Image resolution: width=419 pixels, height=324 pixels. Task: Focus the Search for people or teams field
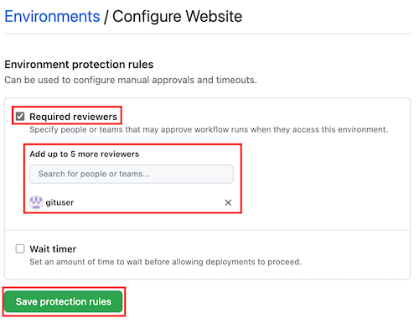(x=132, y=174)
